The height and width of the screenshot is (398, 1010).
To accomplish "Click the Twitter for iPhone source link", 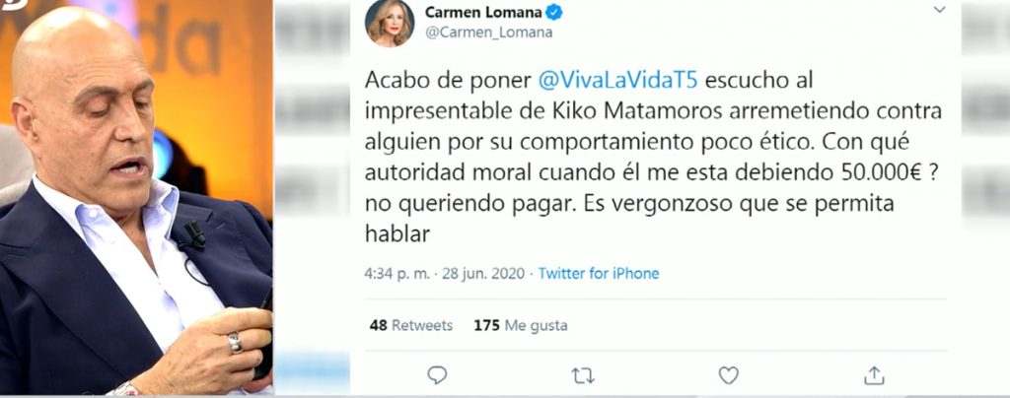I will 599,273.
